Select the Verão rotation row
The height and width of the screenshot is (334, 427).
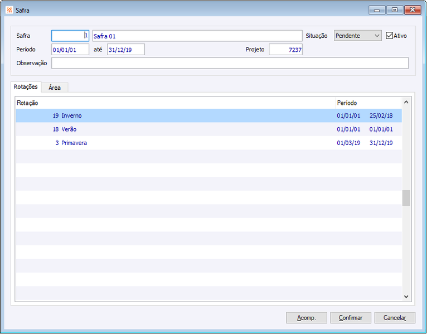(208, 129)
